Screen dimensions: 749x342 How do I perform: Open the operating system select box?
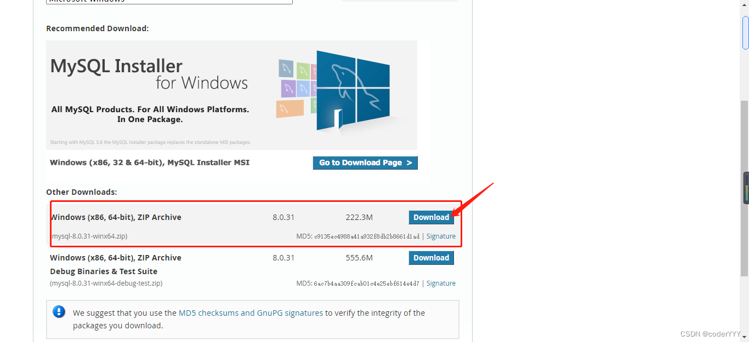[x=169, y=2]
